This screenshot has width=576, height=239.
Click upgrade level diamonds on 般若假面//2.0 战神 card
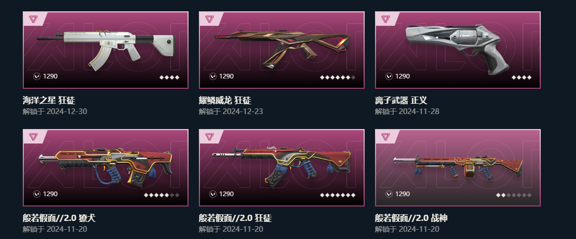(x=513, y=195)
